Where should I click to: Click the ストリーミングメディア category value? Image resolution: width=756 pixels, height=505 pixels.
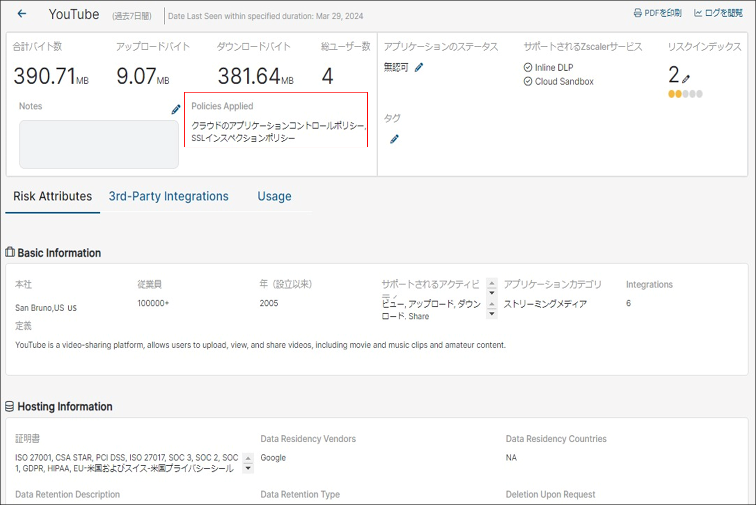[x=545, y=303]
